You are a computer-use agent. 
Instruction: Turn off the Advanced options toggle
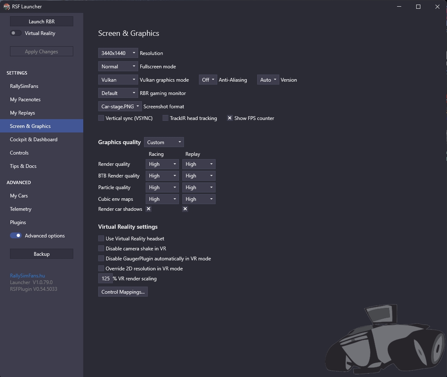click(16, 236)
